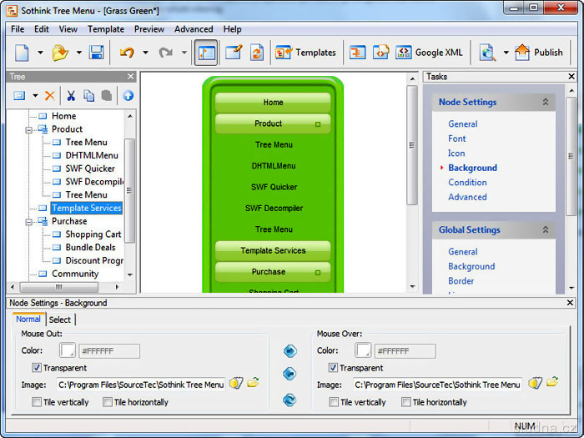This screenshot has height=438, width=584.
Task: Collapse the Node Settings task section
Action: (546, 102)
